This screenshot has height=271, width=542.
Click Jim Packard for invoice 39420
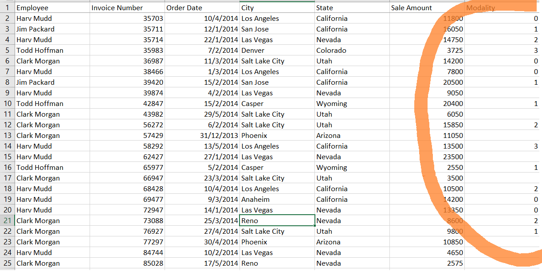(x=52, y=82)
